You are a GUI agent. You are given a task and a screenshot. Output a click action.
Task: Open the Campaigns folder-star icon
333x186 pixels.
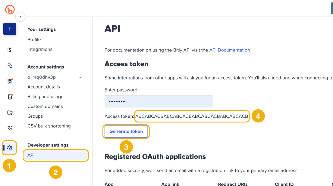10,112
